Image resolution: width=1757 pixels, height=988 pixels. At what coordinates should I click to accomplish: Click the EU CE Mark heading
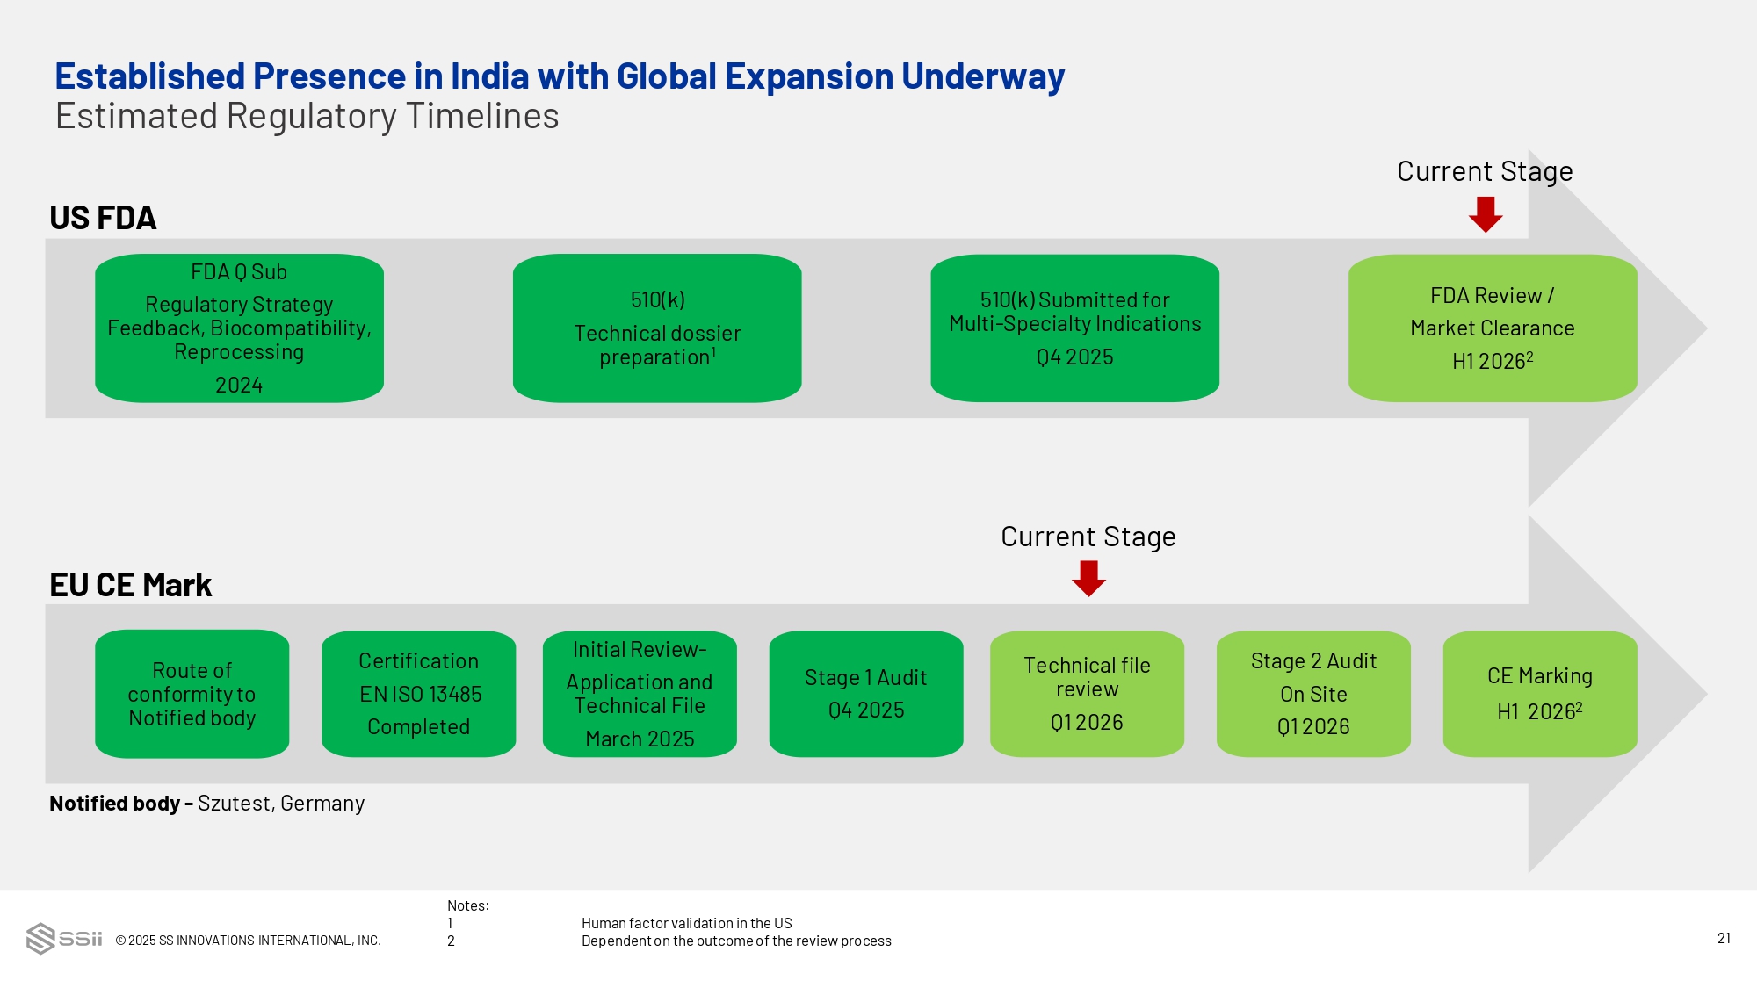(130, 585)
